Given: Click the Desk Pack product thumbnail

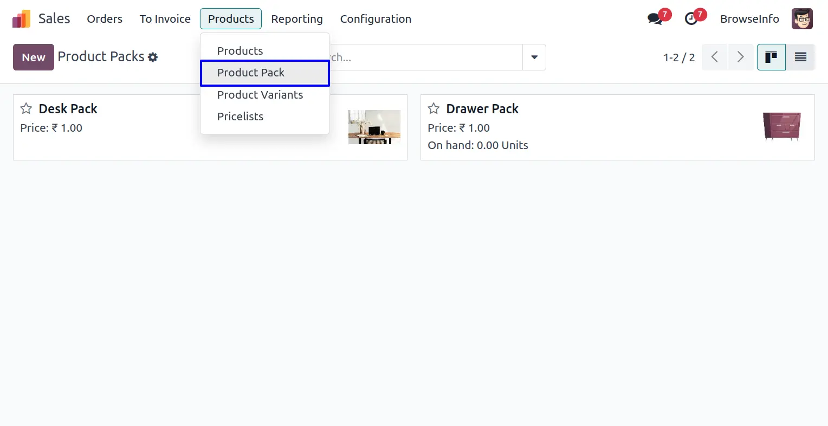Looking at the screenshot, I should (374, 127).
